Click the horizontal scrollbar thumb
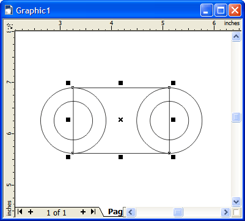245x221 pixels. tap(178, 212)
